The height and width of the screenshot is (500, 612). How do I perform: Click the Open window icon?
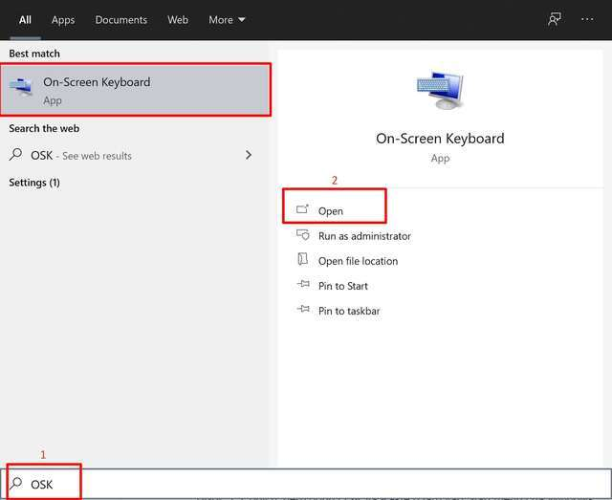tap(302, 209)
